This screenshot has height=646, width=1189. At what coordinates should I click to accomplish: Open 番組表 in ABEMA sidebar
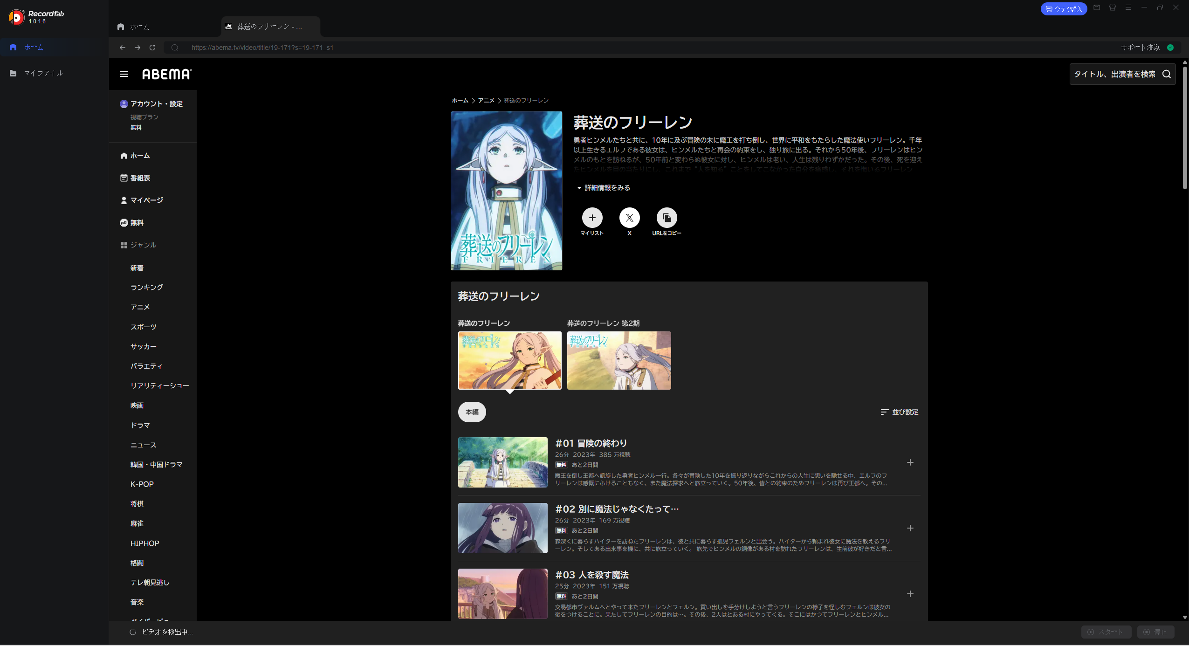click(135, 178)
